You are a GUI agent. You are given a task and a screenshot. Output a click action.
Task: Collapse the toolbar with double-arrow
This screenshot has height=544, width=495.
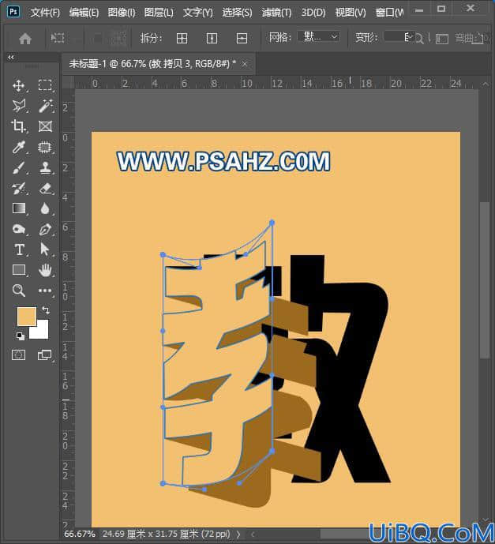[11, 57]
